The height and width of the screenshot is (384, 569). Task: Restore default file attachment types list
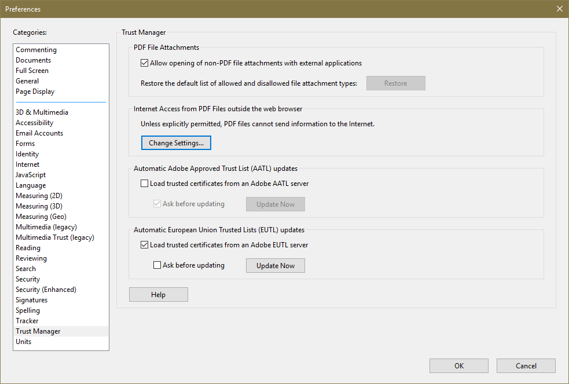coord(395,83)
